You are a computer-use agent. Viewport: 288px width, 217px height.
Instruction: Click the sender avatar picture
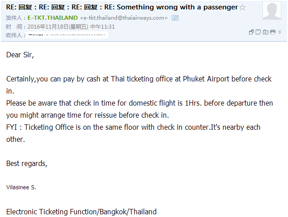pyautogui.click(x=271, y=10)
